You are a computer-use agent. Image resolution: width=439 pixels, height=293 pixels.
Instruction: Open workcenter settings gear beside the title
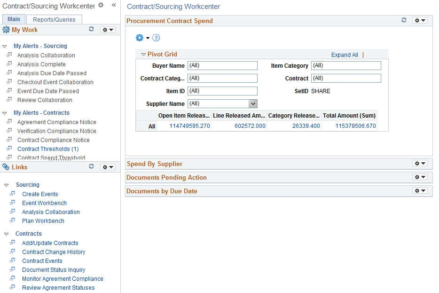pos(101,5)
